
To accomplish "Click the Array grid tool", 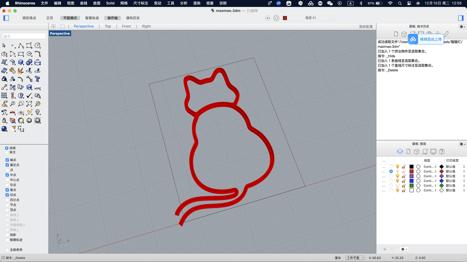I will 4,96.
